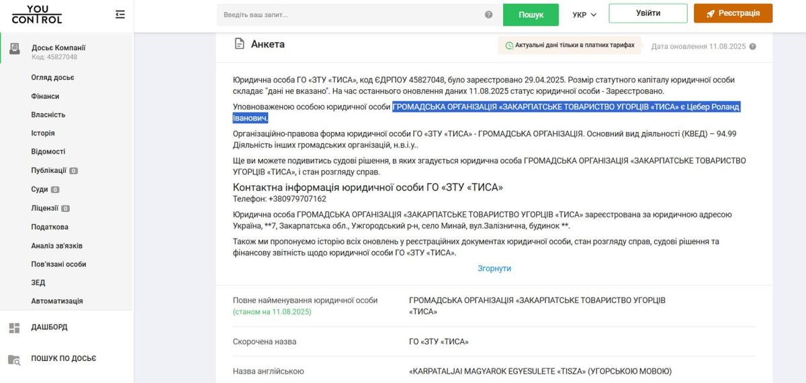806x383 pixels.
Task: Click the search query input field
Action: coord(359,15)
